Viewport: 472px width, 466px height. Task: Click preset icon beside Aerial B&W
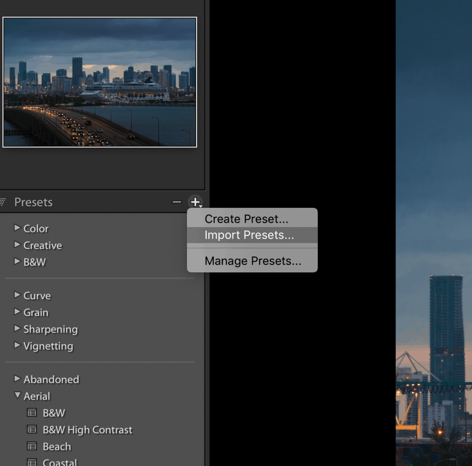point(32,413)
